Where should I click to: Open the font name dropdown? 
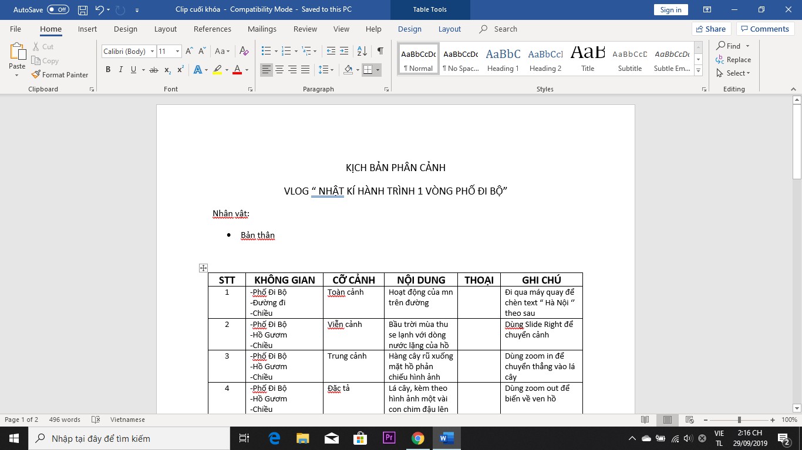coord(152,52)
